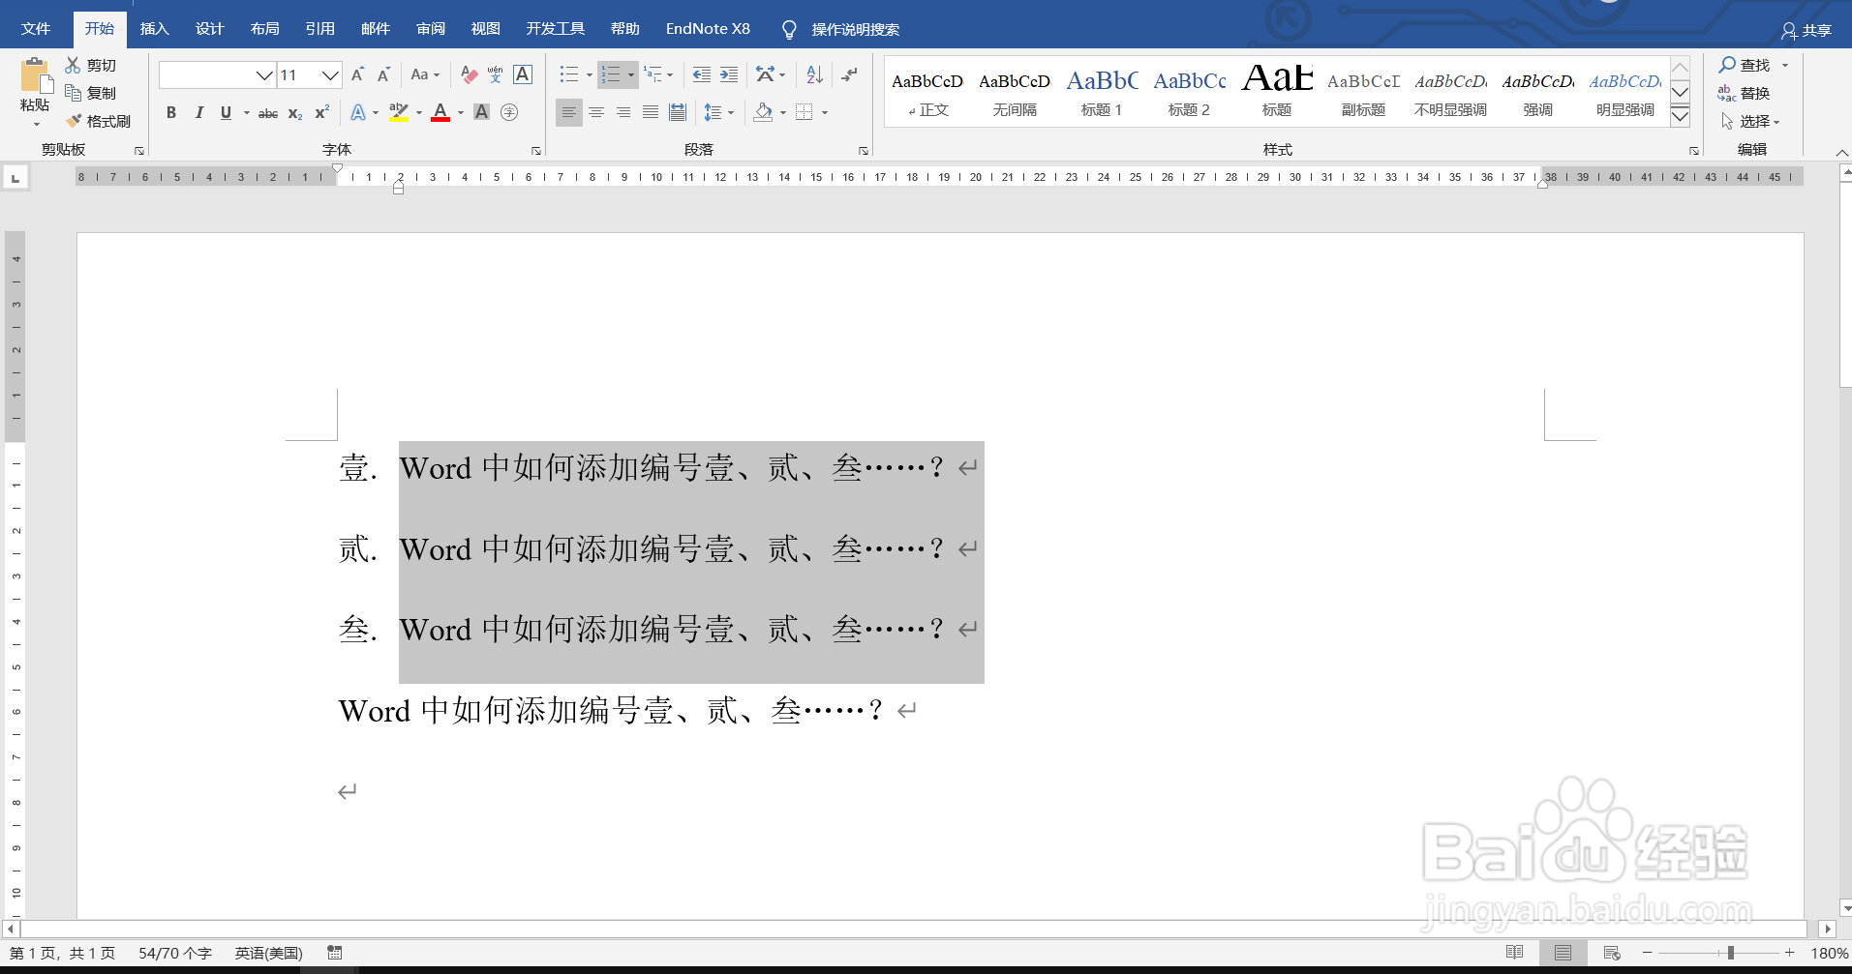Image resolution: width=1852 pixels, height=974 pixels.
Task: Increase font size with the grow font icon
Action: click(x=357, y=74)
